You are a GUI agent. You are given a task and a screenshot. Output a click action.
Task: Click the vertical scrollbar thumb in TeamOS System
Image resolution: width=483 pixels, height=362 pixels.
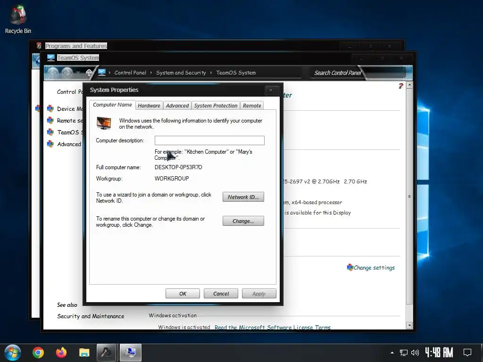(409, 197)
